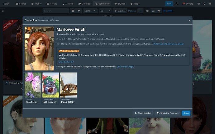Open the Scenes tab in navbar

pos(21,4)
